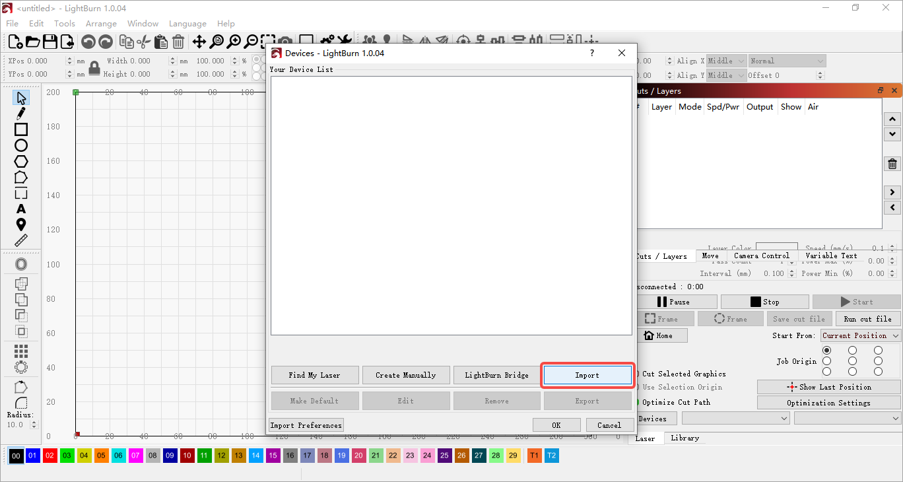
Task: Save the project with the floppy icon
Action: click(50, 42)
